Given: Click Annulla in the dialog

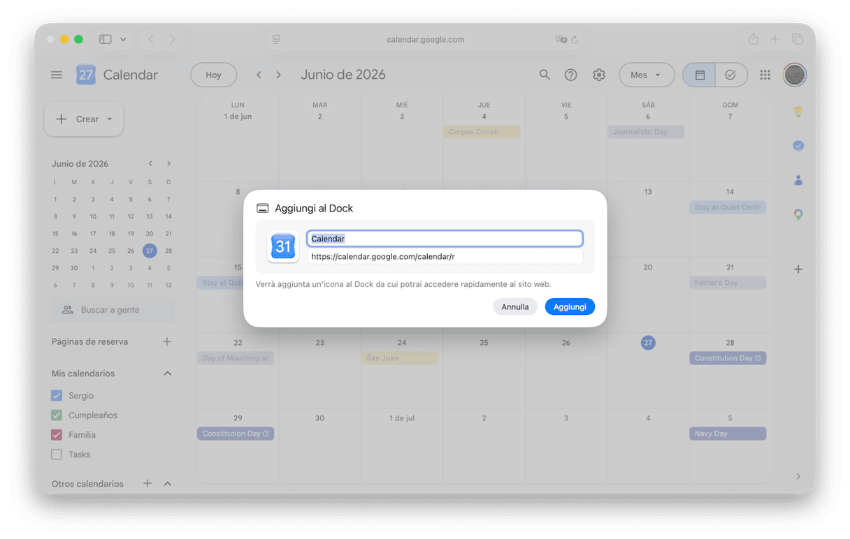Looking at the screenshot, I should [515, 307].
